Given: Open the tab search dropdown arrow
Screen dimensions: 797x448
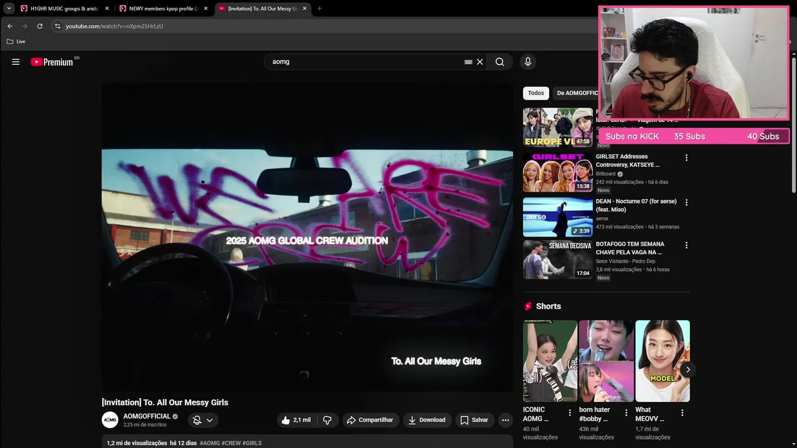Looking at the screenshot, I should (x=9, y=9).
